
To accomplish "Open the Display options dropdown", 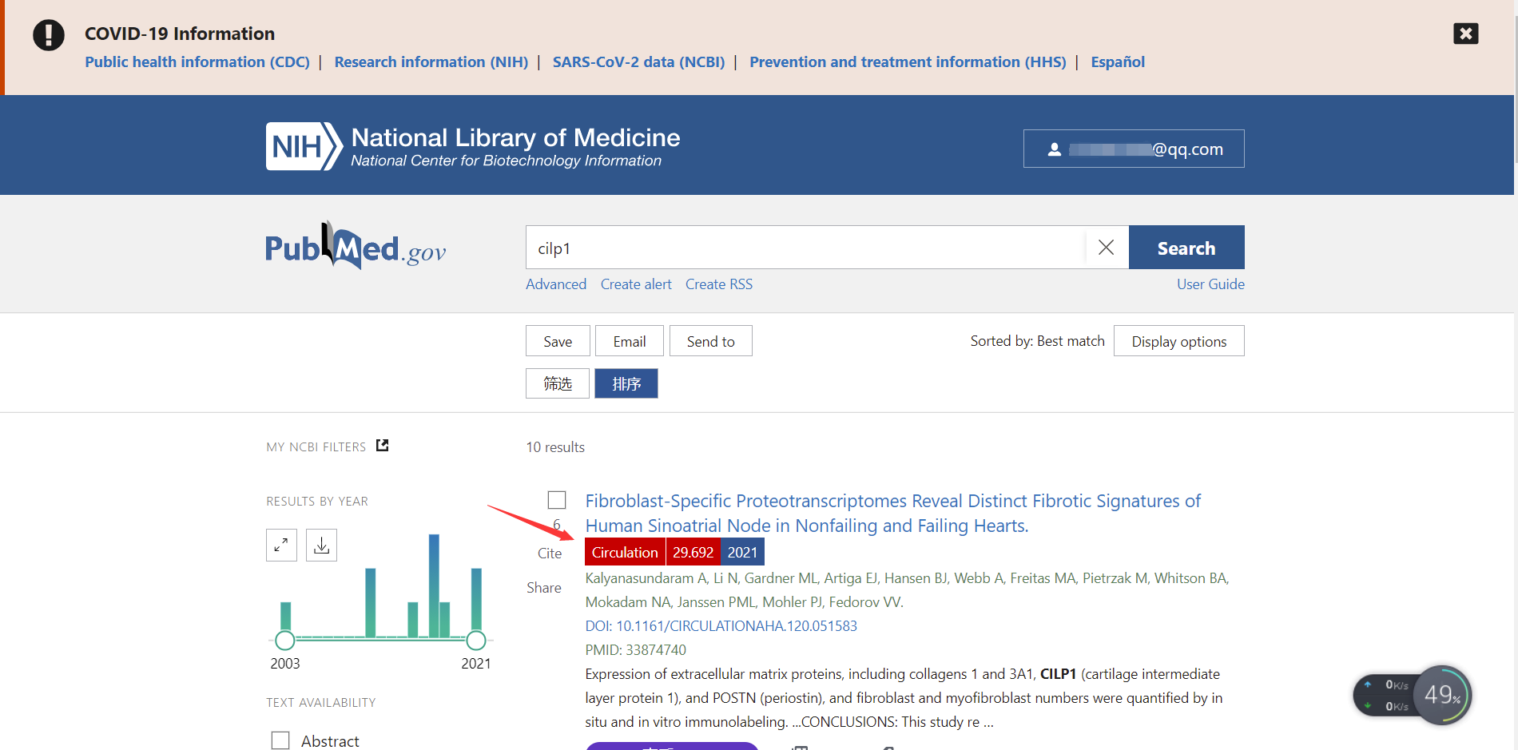I will [x=1178, y=341].
